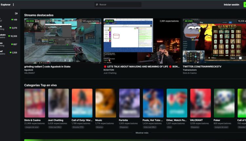Select the Otro tag under Other, Watch Party
This screenshot has height=141, width=246.
coord(169,127)
